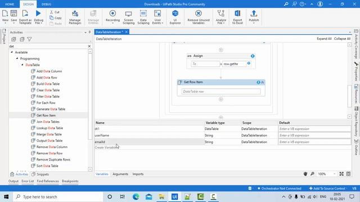360x202 pixels.
Task: Select the Get Row Item activity in the tree
Action: coord(46,116)
